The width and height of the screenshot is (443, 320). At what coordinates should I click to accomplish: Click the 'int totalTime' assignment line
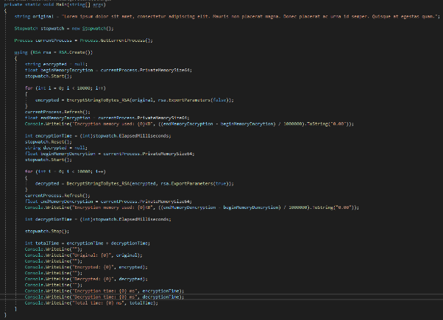88,243
